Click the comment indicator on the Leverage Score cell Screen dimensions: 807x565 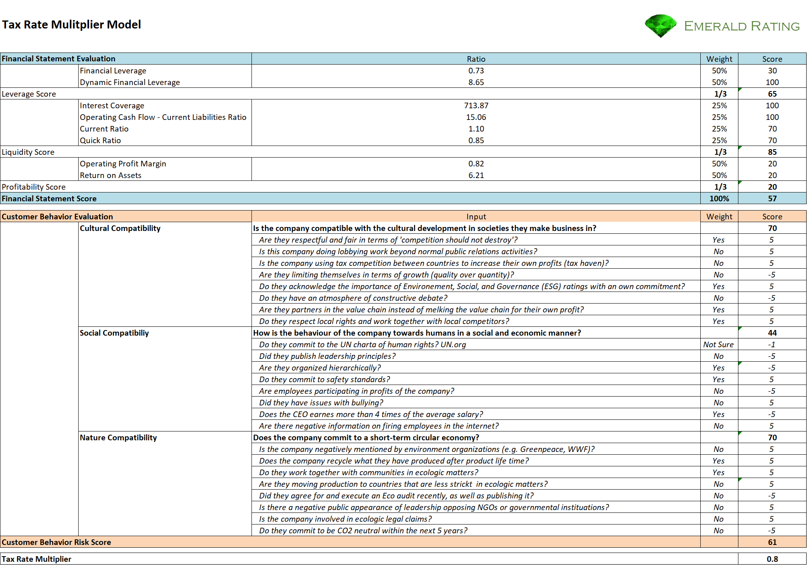(740, 90)
